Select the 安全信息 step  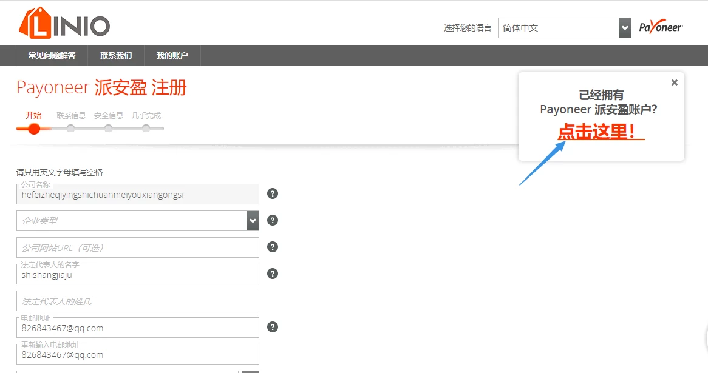click(x=108, y=116)
